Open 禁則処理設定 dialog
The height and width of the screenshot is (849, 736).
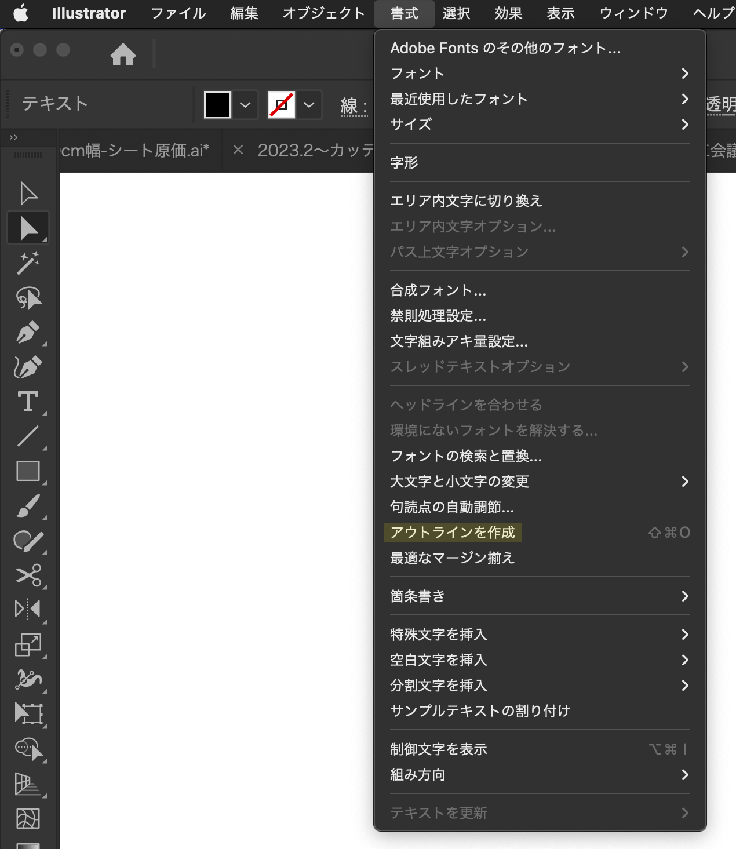540,316
